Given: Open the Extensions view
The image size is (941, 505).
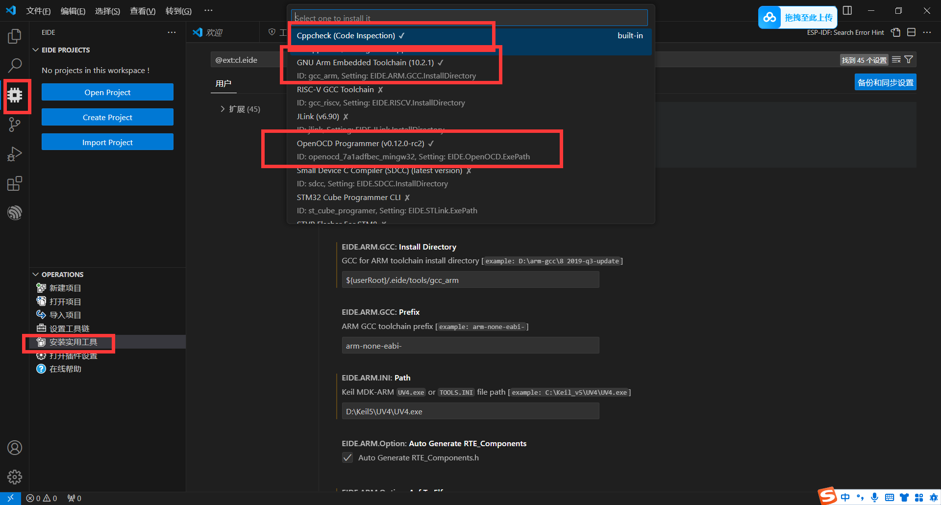Looking at the screenshot, I should [x=15, y=183].
